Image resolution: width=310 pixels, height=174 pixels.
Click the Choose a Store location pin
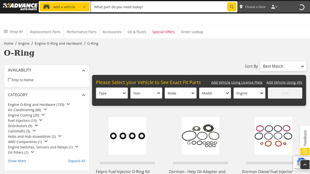click(241, 7)
